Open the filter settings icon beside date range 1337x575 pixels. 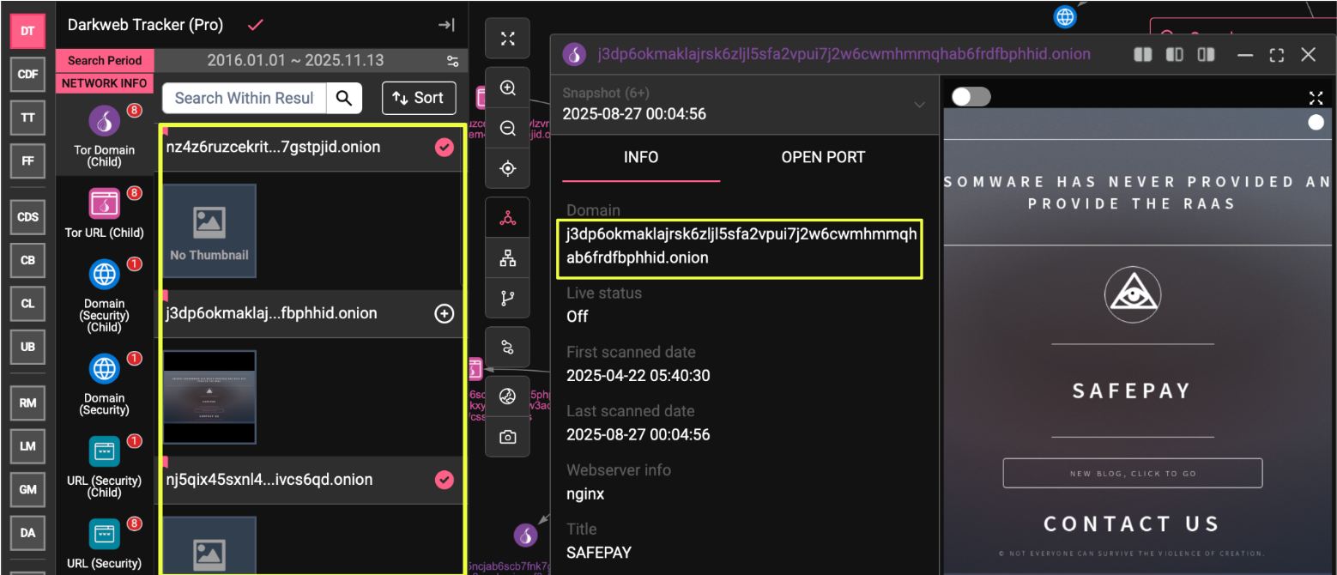pyautogui.click(x=452, y=61)
